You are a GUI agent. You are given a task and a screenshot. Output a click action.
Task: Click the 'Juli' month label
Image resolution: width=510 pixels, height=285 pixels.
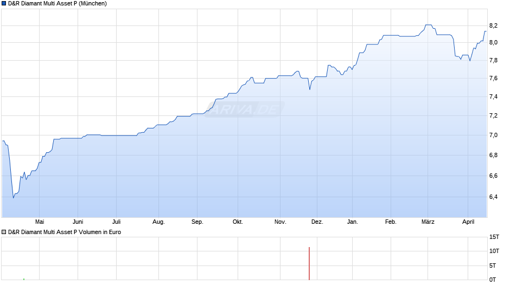point(117,222)
